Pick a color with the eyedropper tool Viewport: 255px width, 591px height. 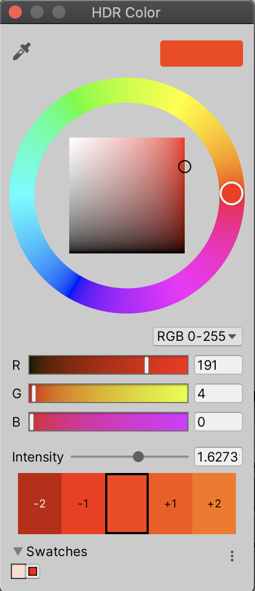click(x=21, y=52)
